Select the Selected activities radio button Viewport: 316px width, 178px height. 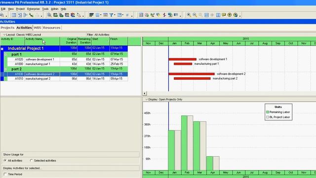coord(31,161)
